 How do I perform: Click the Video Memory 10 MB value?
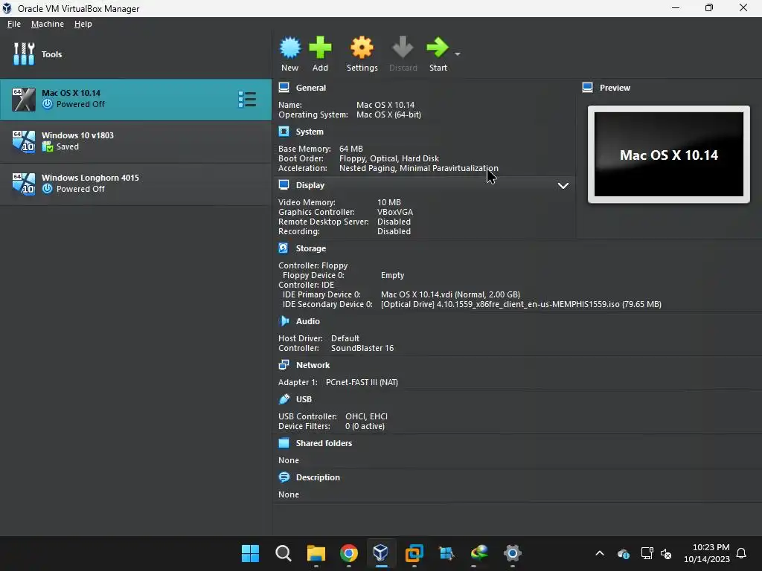click(389, 202)
